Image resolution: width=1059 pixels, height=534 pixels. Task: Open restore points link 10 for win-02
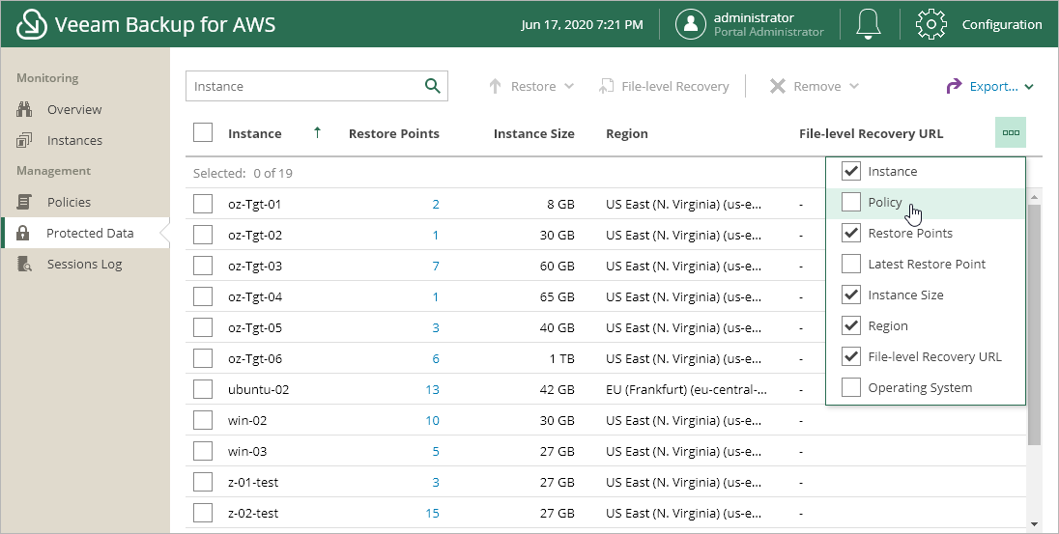click(x=432, y=420)
